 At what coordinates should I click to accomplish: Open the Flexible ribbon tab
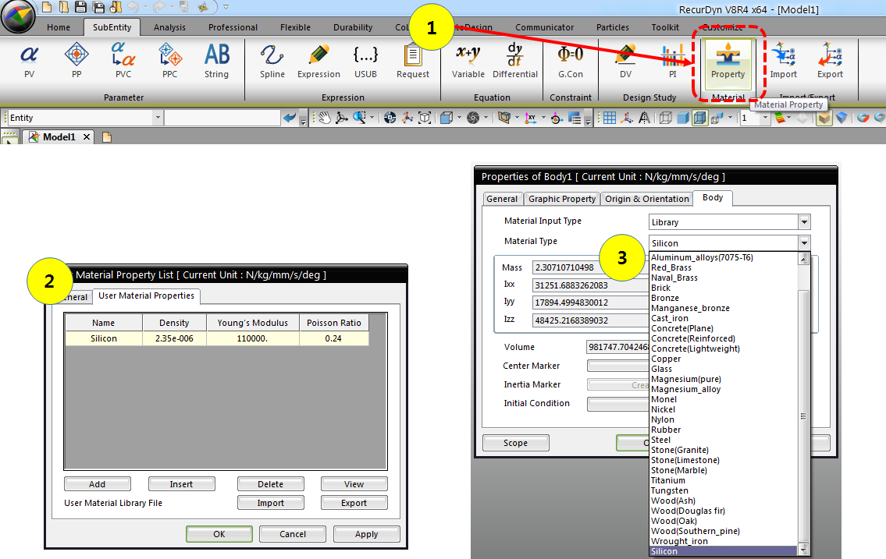click(296, 27)
